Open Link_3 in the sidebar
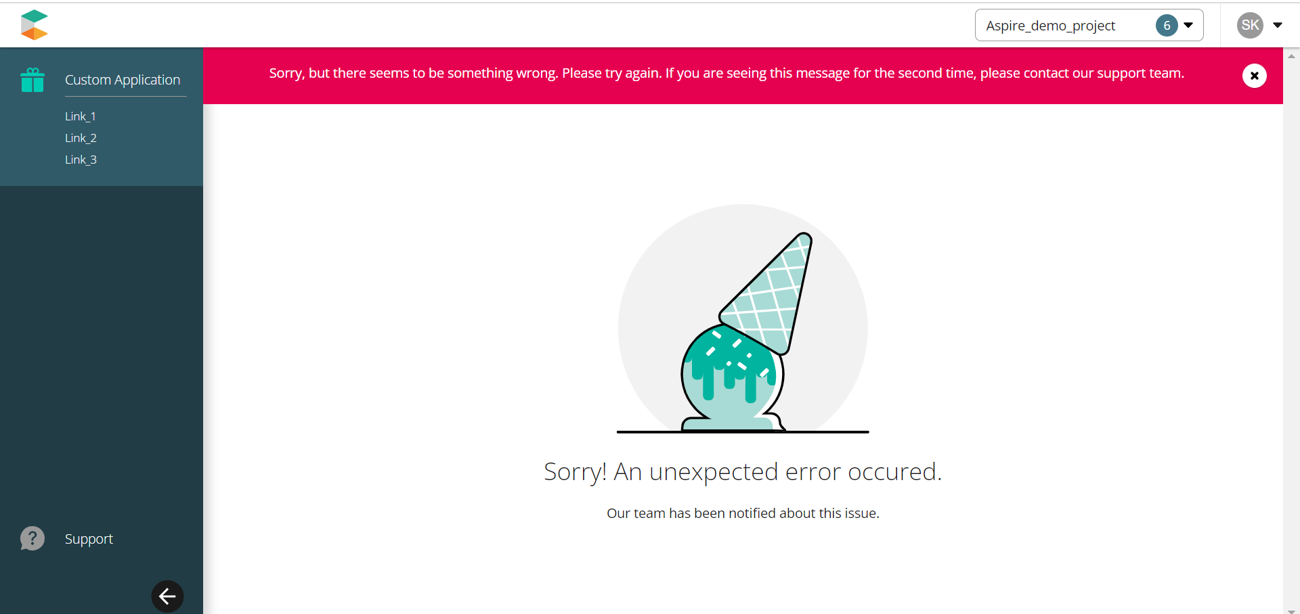 [81, 160]
